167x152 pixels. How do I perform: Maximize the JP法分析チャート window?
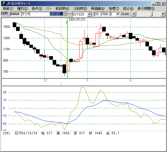coord(158,4)
